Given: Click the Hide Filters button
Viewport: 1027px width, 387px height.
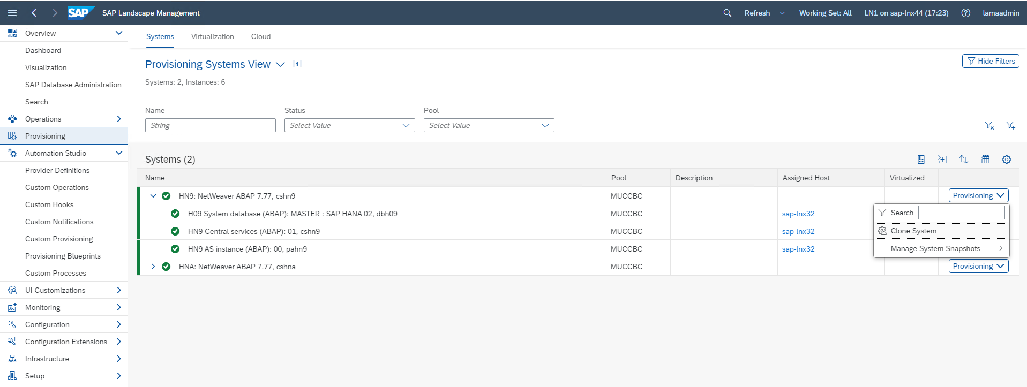Looking at the screenshot, I should tap(991, 61).
